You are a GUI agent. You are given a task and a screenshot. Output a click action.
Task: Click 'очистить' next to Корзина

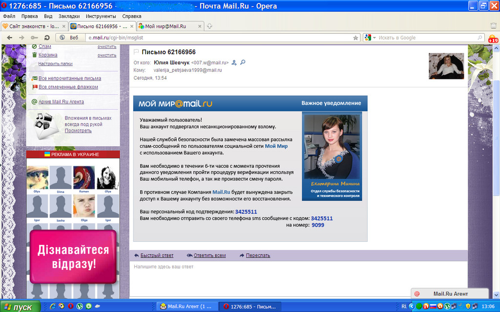pyautogui.click(x=107, y=55)
